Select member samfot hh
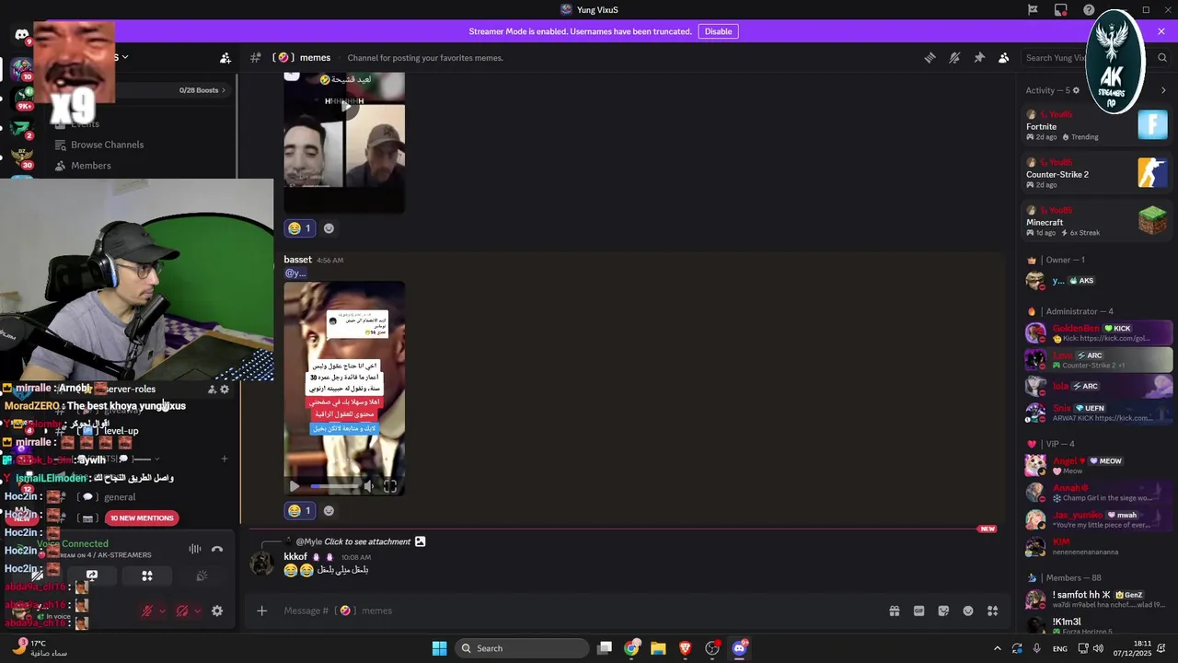This screenshot has width=1178, height=663. pos(1098,599)
